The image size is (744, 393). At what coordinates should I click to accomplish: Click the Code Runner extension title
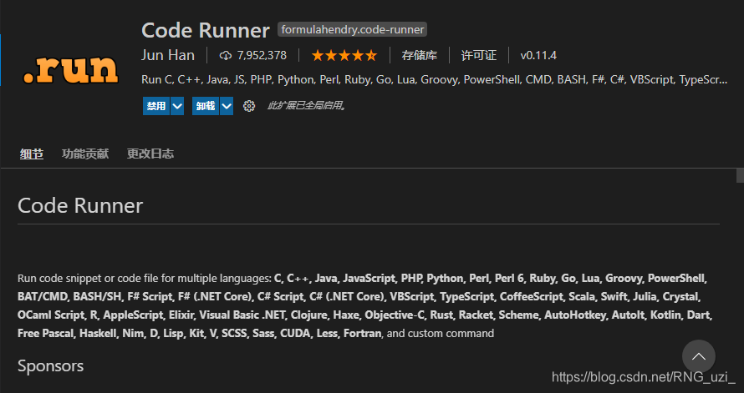(206, 30)
